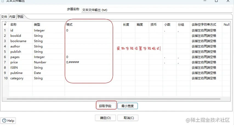Open the Help button
The width and height of the screenshot is (234, 127).
pos(8,121)
